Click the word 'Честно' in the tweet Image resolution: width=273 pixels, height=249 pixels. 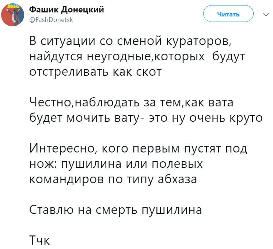click(52, 103)
